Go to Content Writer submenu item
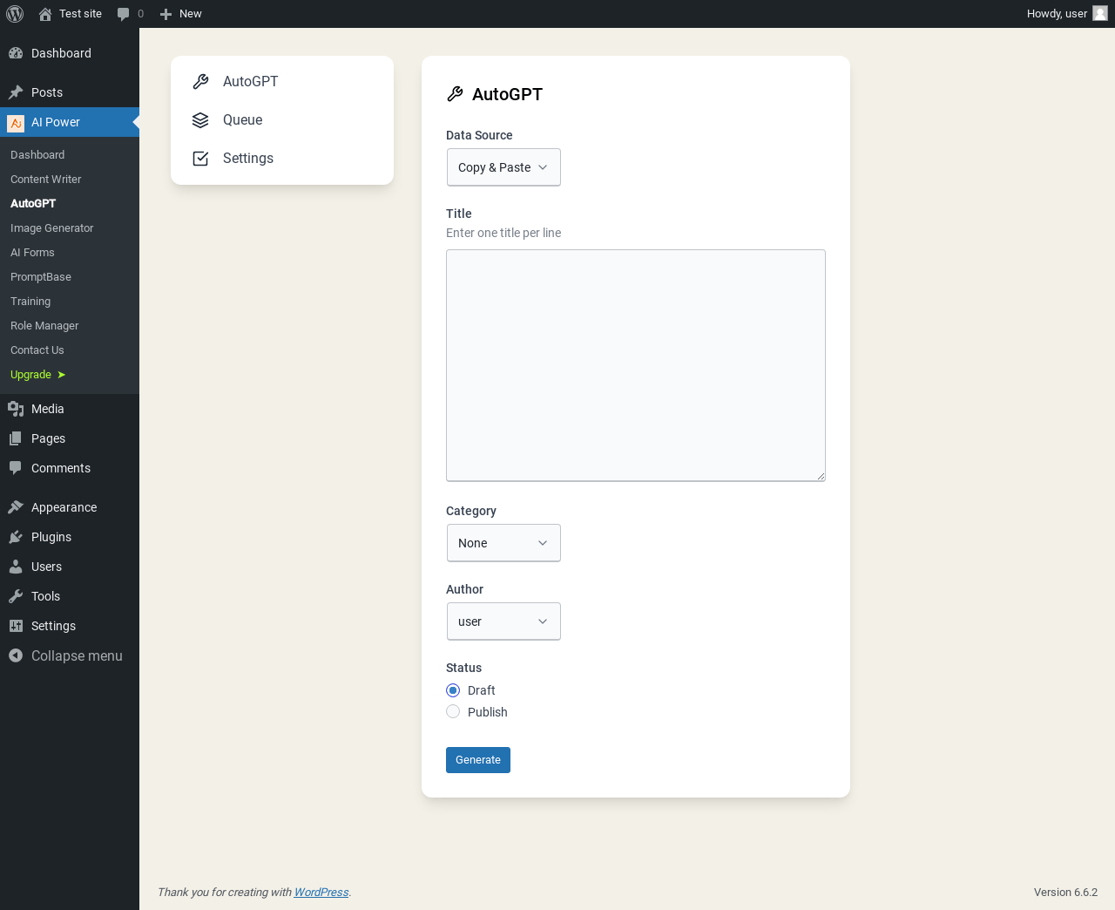This screenshot has width=1115, height=910. (45, 180)
